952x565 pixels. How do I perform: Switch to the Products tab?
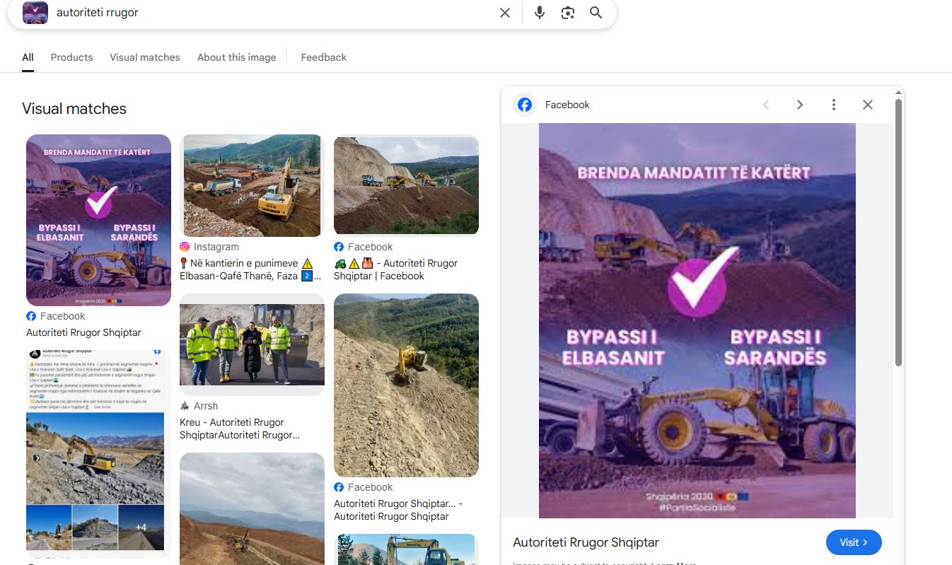coord(71,57)
